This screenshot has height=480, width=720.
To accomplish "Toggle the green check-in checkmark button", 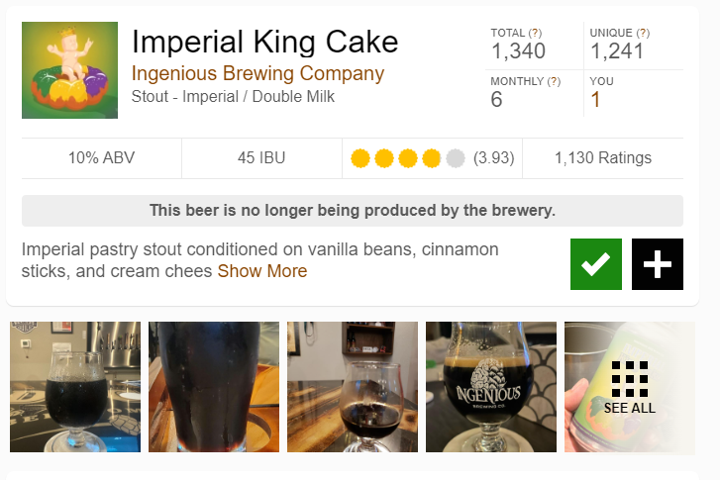I will 595,264.
